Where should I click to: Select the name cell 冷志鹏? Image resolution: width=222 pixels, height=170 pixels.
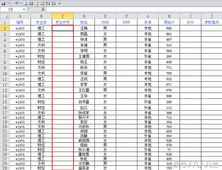click(x=84, y=163)
